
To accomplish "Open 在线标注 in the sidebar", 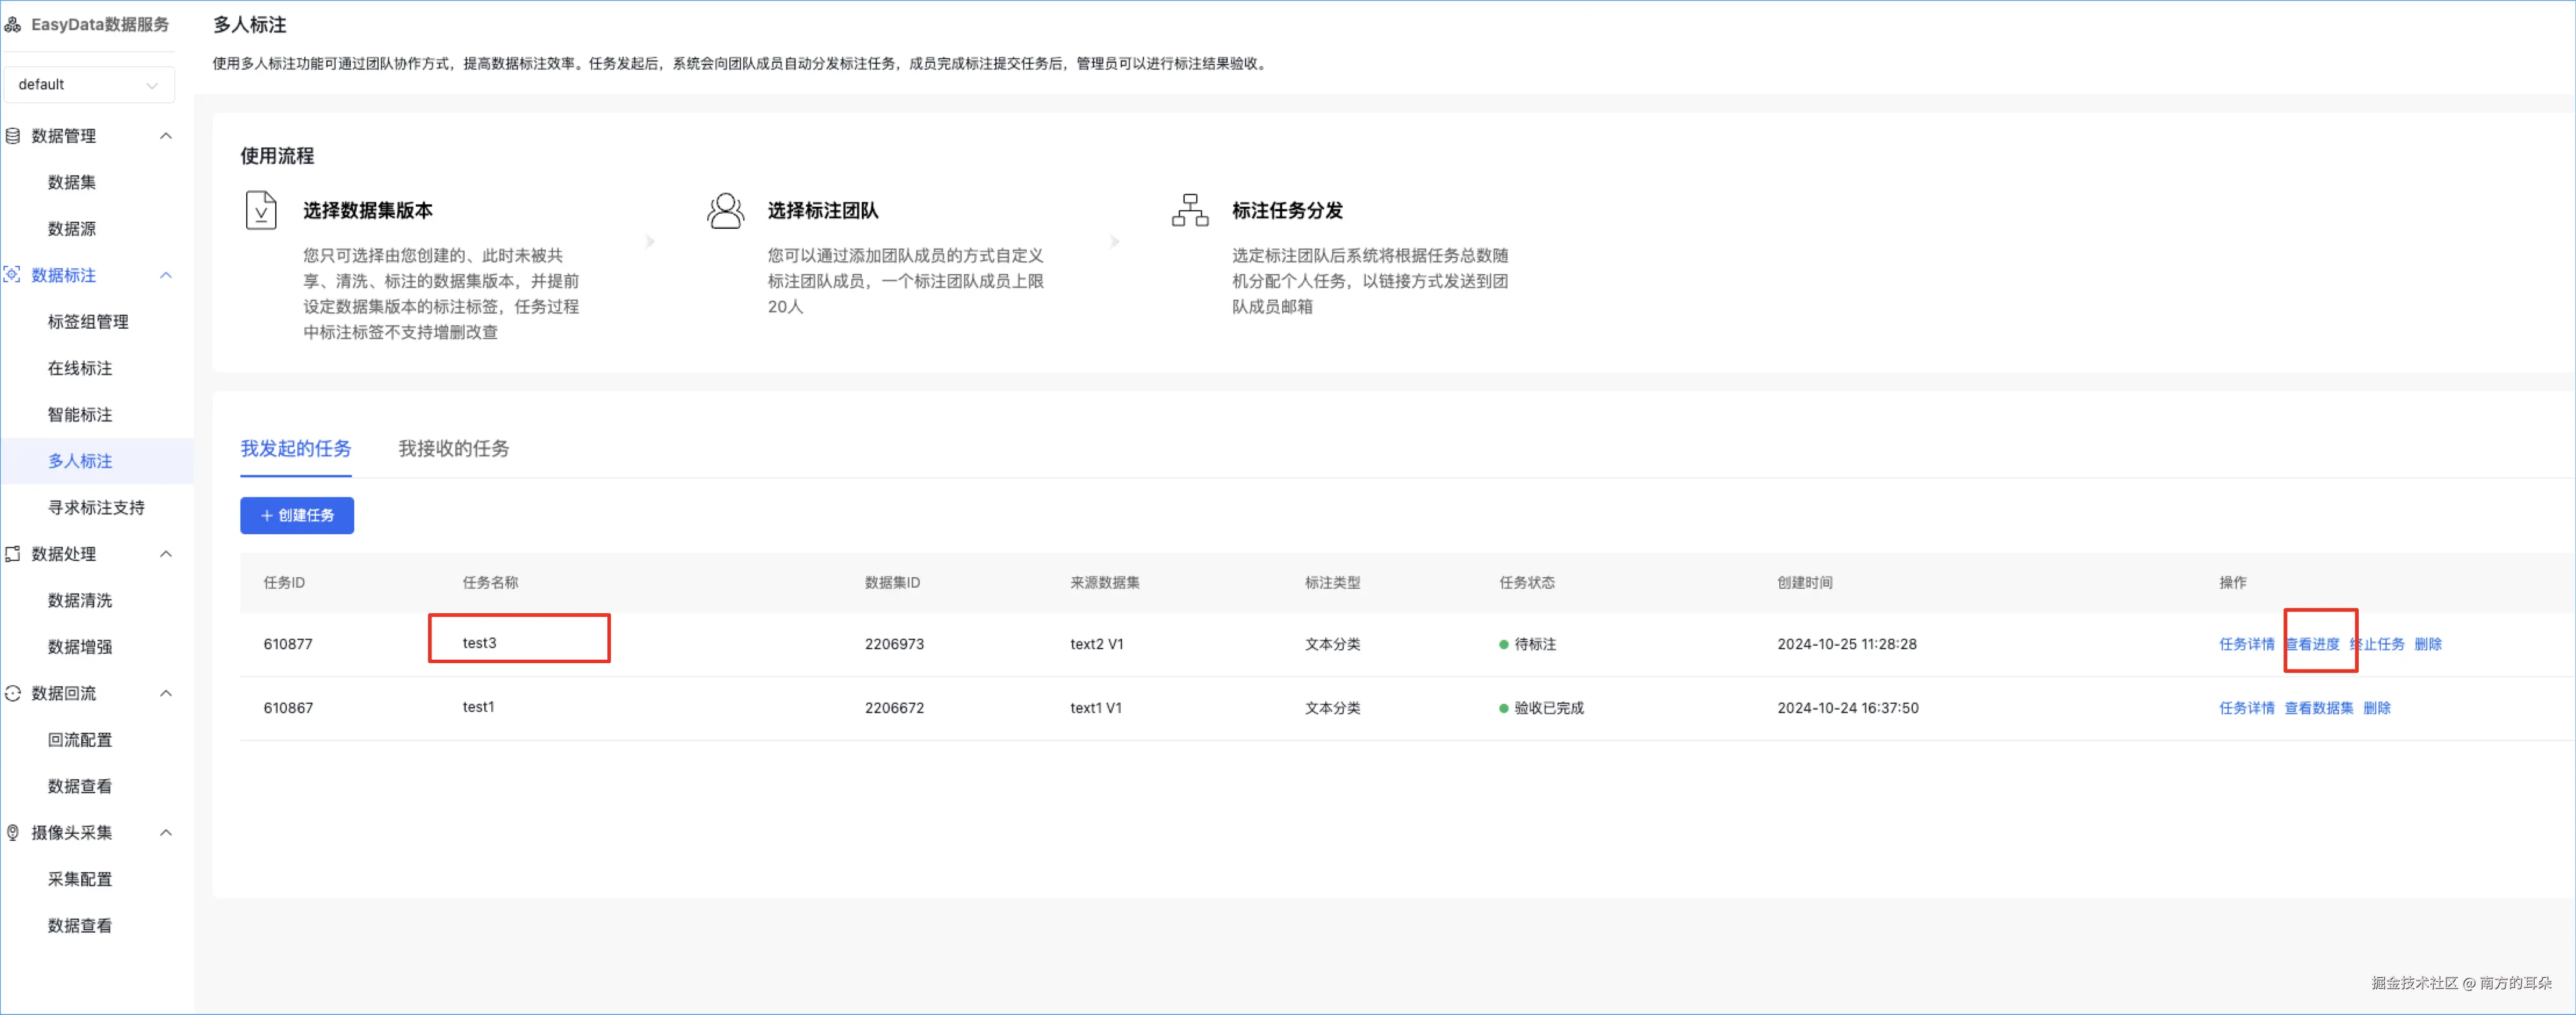I will pyautogui.click(x=80, y=368).
